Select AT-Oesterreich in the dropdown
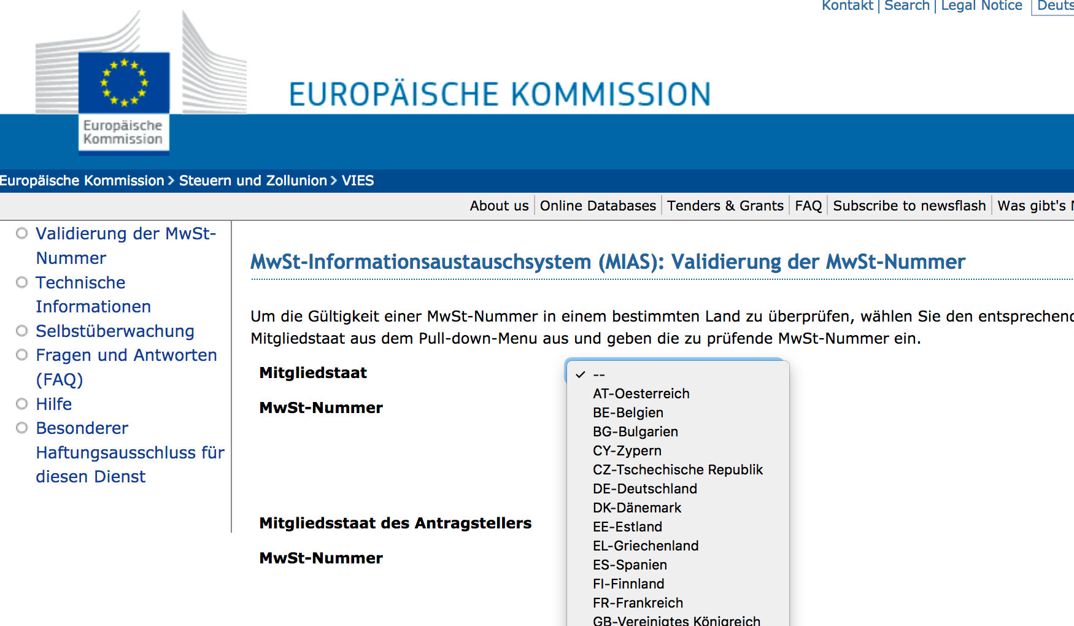The height and width of the screenshot is (626, 1074). click(x=678, y=393)
